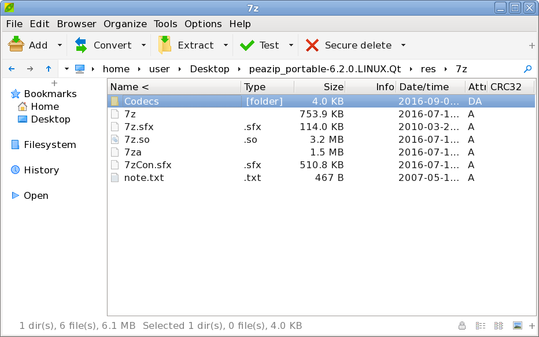Click the Desktop icon in sidebar

23,119
